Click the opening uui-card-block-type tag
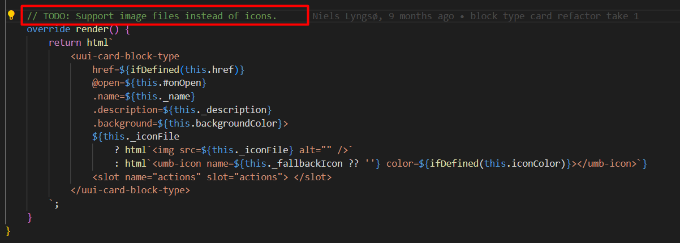The image size is (680, 243). click(128, 57)
